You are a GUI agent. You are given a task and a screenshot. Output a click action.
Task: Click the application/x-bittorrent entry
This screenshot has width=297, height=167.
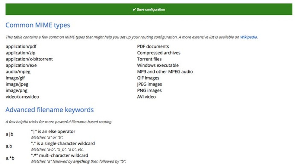click(x=29, y=59)
